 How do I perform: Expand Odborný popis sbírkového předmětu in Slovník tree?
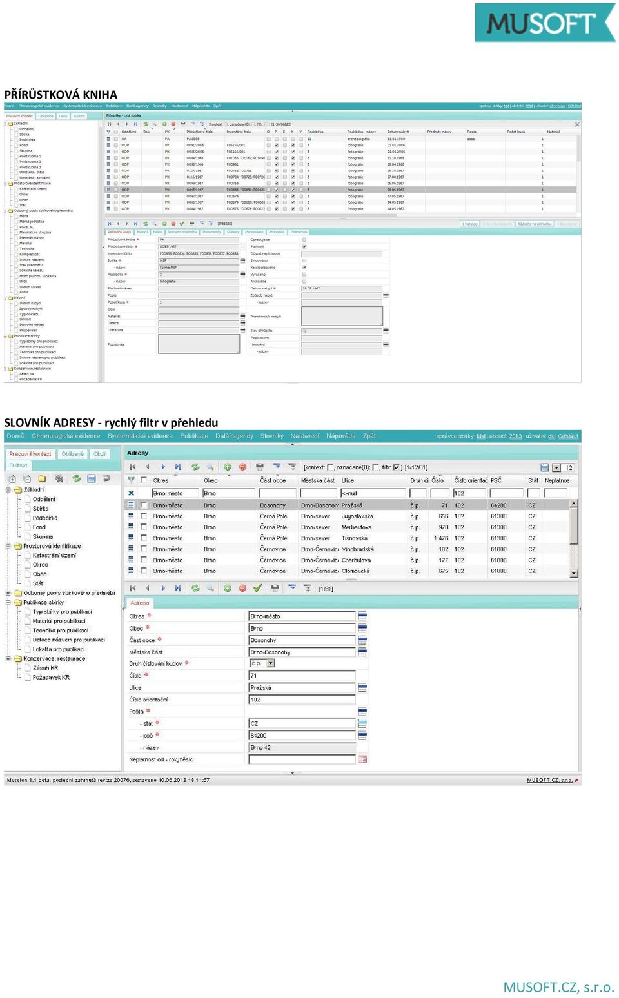tap(9, 593)
